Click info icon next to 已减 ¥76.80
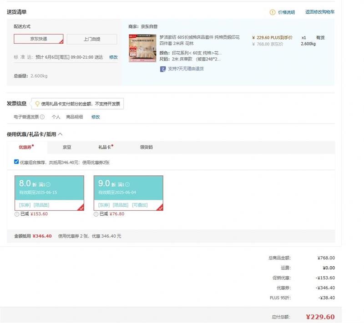Image resolution: width=364 pixels, height=323 pixels. click(96, 214)
